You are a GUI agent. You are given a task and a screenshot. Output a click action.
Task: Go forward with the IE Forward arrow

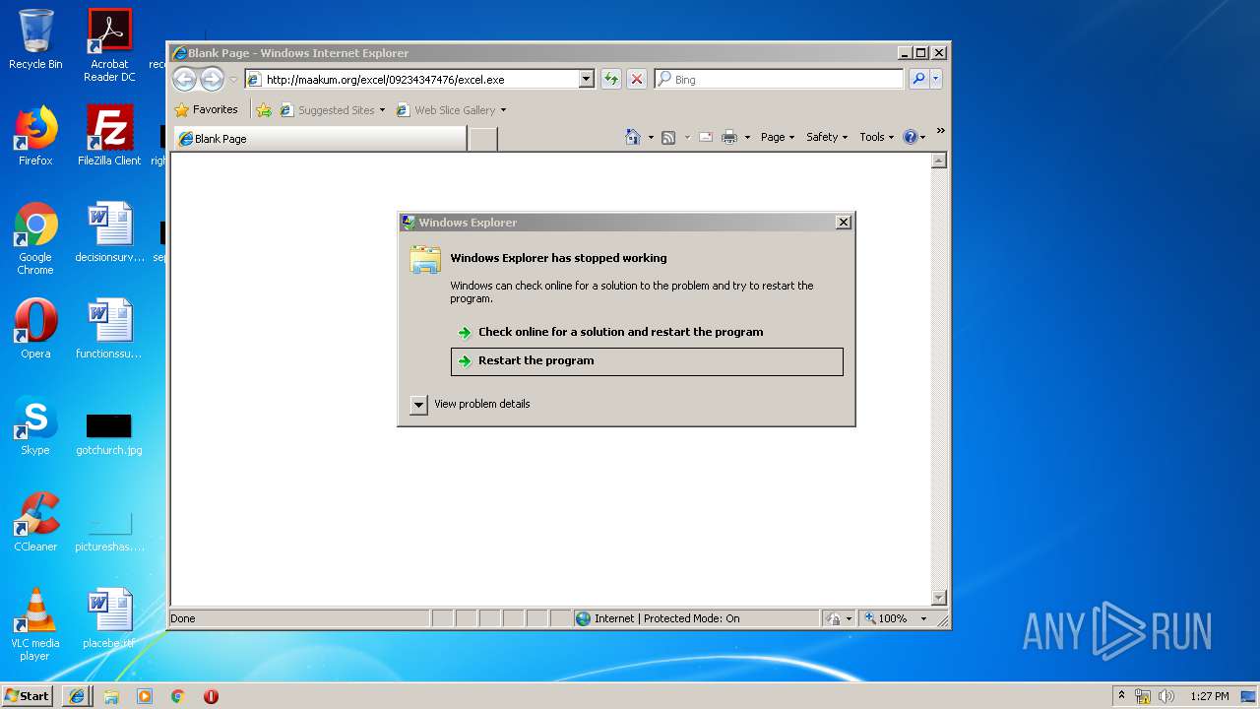click(x=212, y=79)
